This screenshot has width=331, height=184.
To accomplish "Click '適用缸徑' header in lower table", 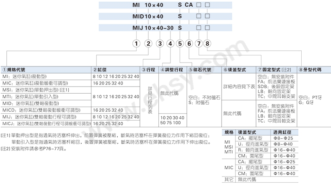I will coord(282,132).
